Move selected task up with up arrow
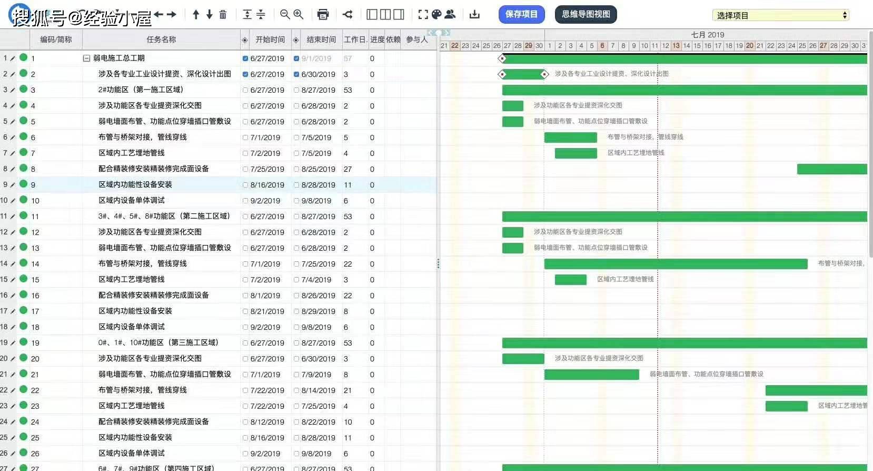873x471 pixels. 196,15
